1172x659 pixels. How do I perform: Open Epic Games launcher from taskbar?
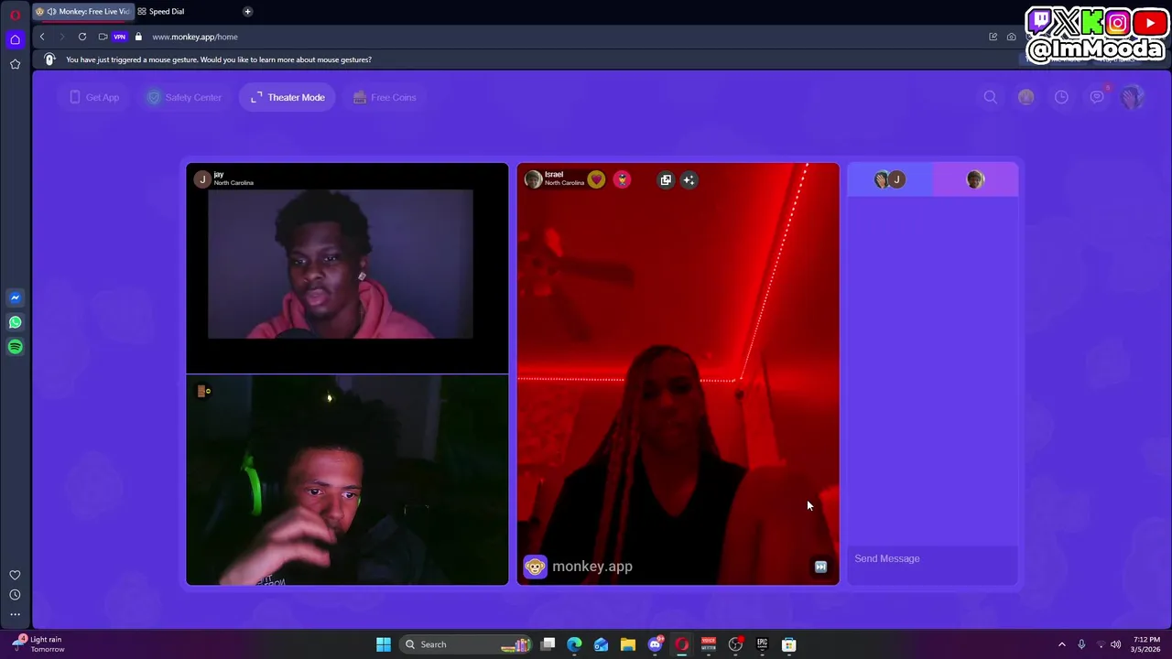[762, 644]
